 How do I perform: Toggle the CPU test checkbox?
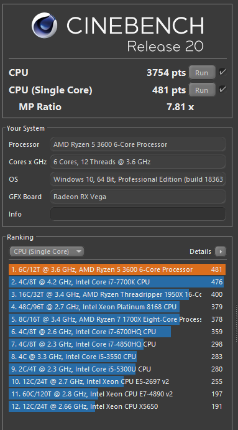tap(222, 72)
